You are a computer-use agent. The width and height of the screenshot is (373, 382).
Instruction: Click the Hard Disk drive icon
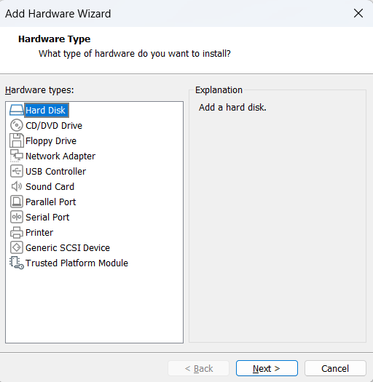17,110
